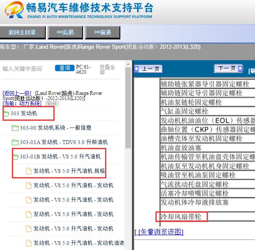Click 机油泵链轮固定螺栓 row
255x250 pixels.
208,102
